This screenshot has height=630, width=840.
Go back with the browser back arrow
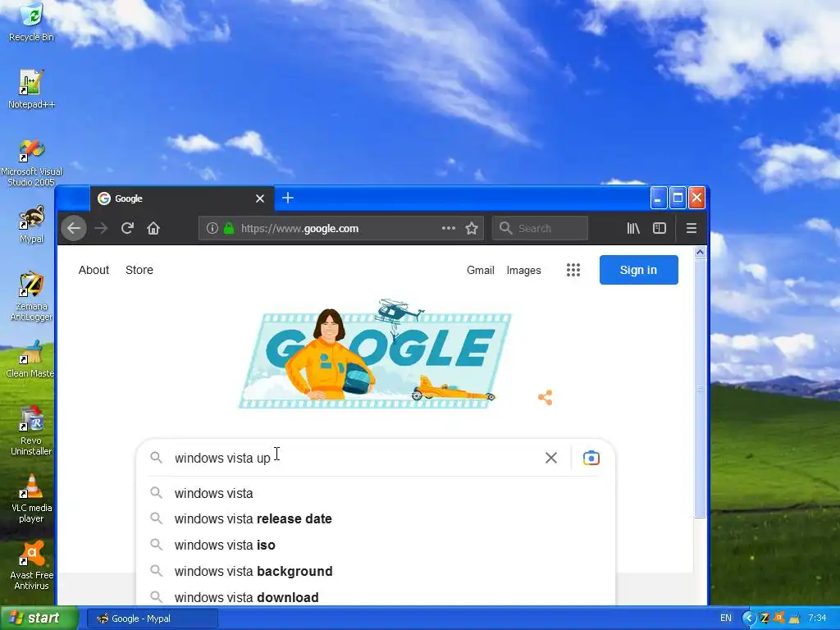(74, 229)
